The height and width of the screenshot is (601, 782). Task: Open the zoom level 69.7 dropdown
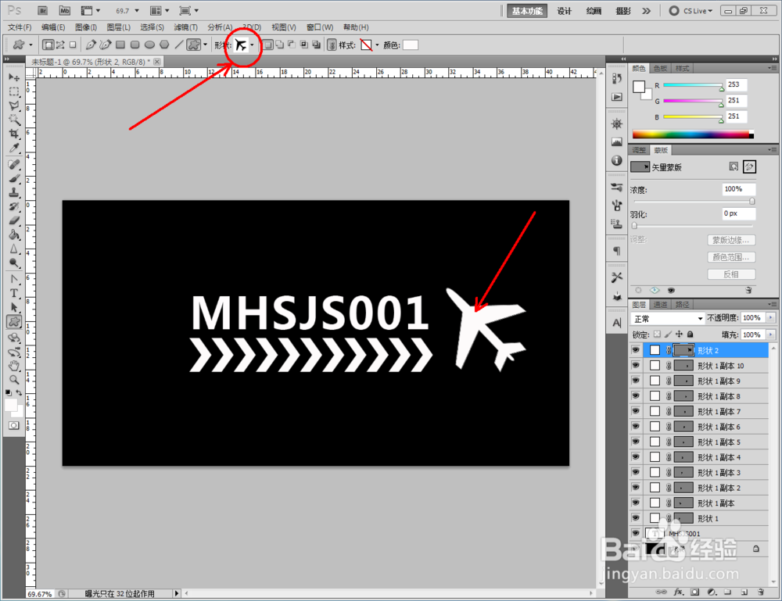(137, 10)
